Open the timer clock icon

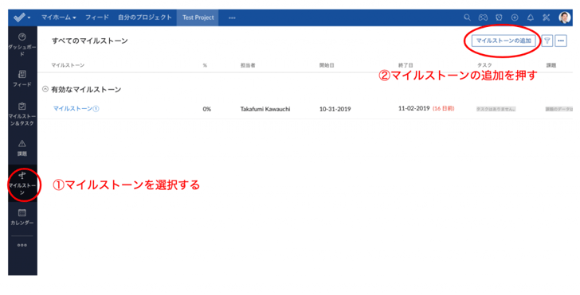499,17
